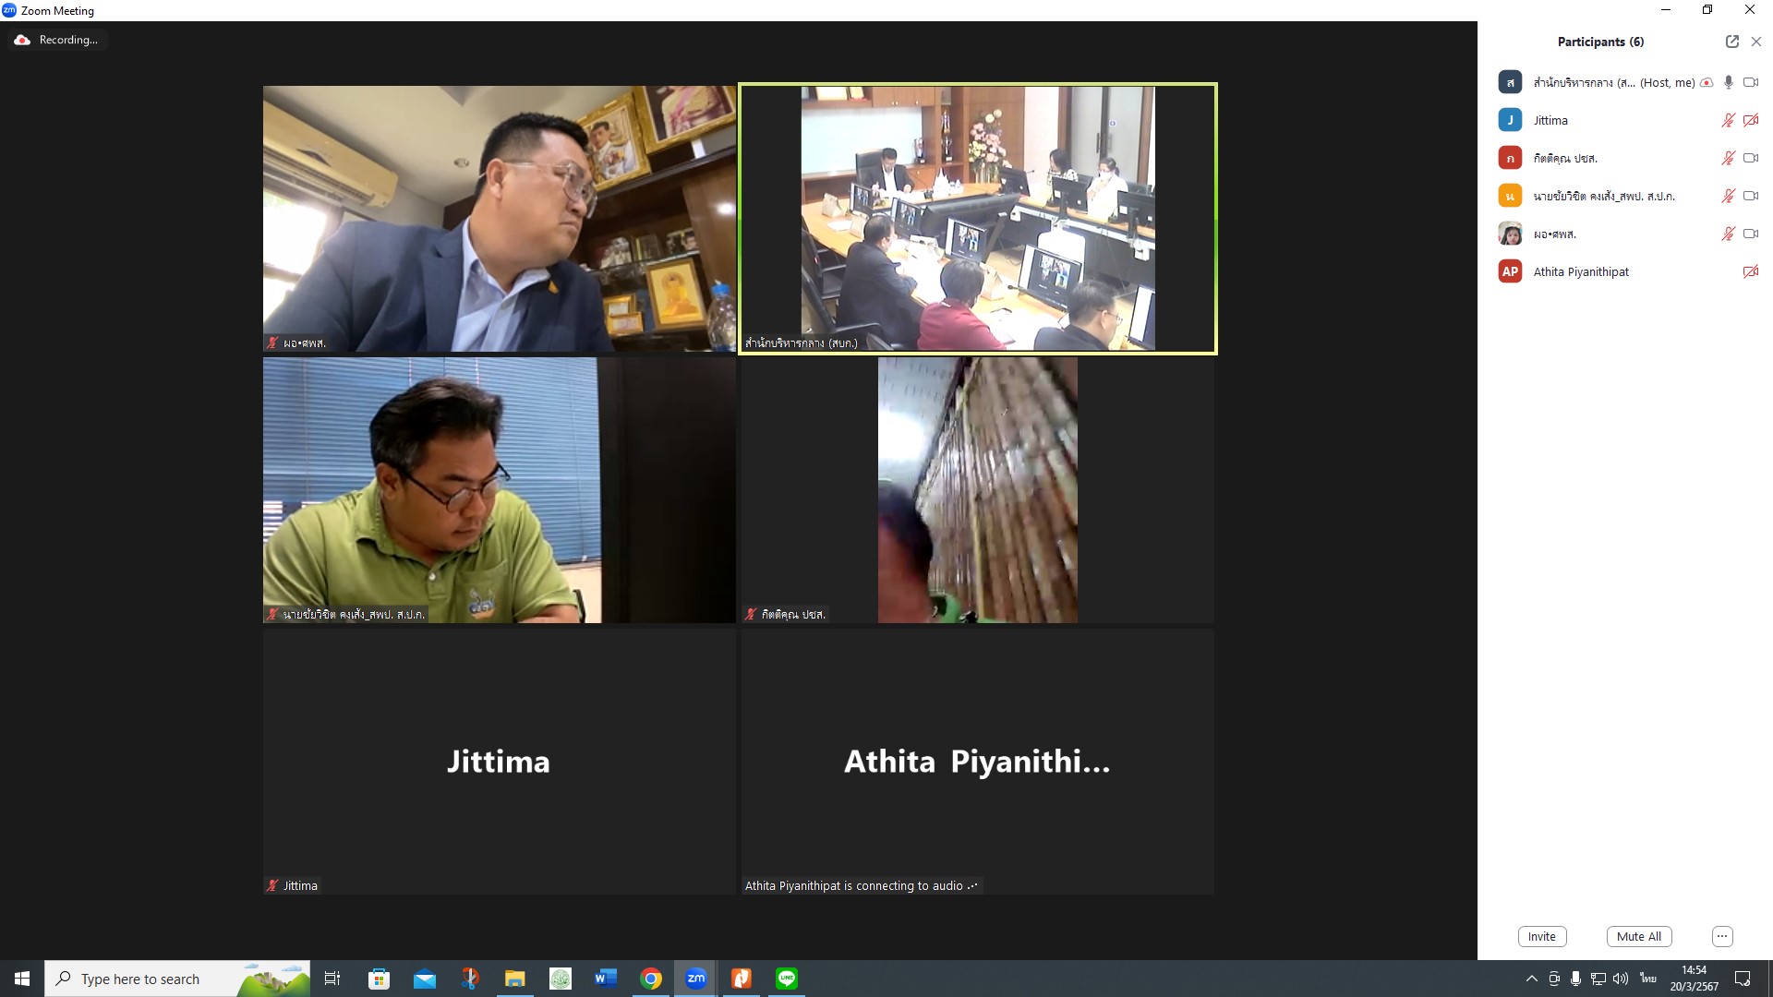This screenshot has width=1773, height=997.
Task: Click the Zoom Meeting title bar icon
Action: [9, 10]
